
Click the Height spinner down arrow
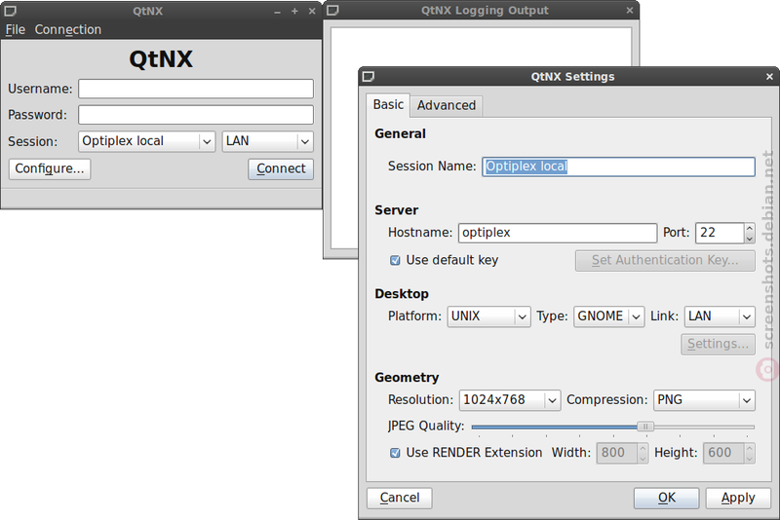click(750, 459)
